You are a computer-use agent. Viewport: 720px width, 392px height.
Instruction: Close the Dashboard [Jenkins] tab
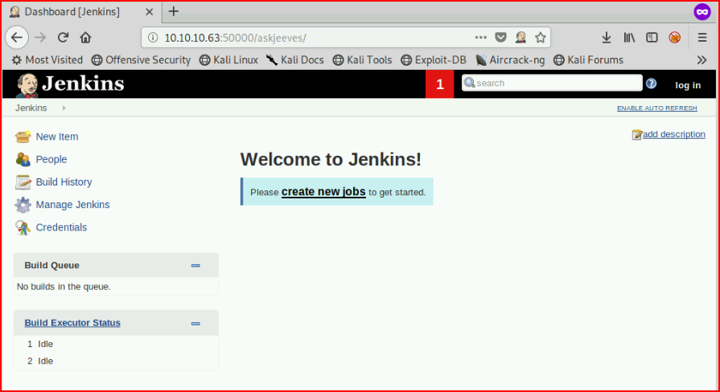point(150,12)
